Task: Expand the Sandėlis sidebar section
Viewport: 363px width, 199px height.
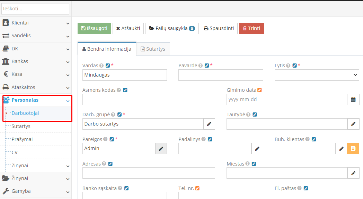Action: point(36,36)
